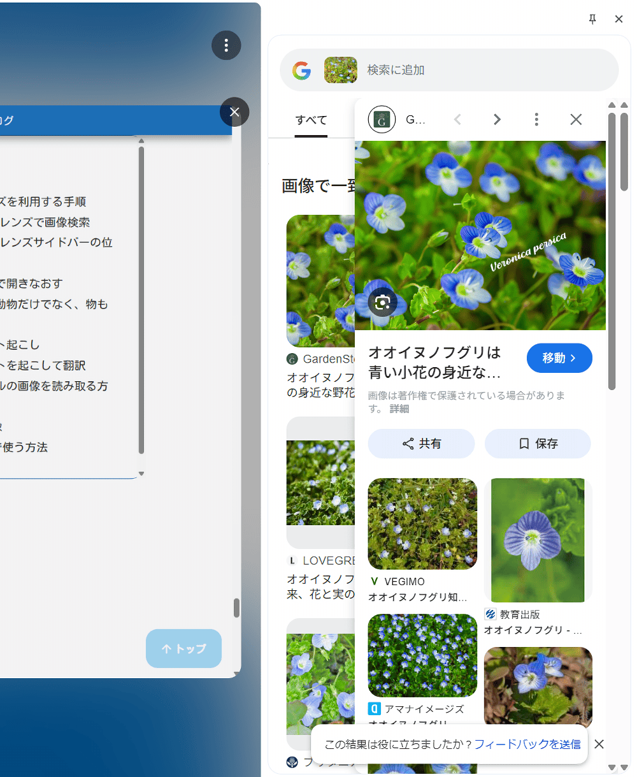Click the Google G logo in the search bar
637x777 pixels.
[301, 71]
